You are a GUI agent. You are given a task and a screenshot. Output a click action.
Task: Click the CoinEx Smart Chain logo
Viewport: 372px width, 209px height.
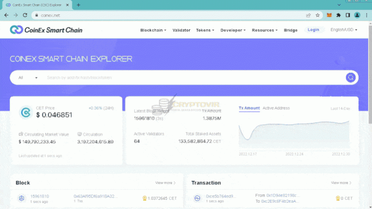46,30
